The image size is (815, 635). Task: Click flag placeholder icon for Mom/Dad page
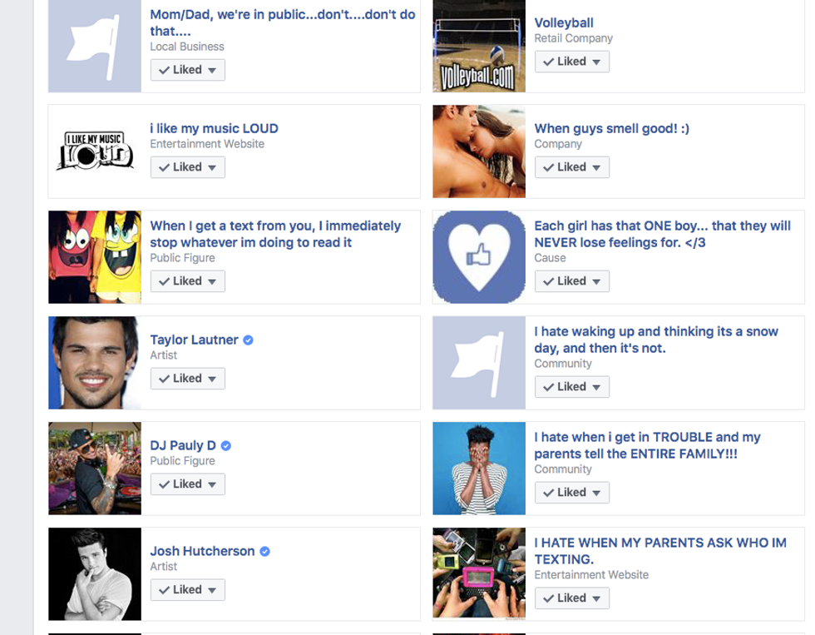[x=95, y=47]
